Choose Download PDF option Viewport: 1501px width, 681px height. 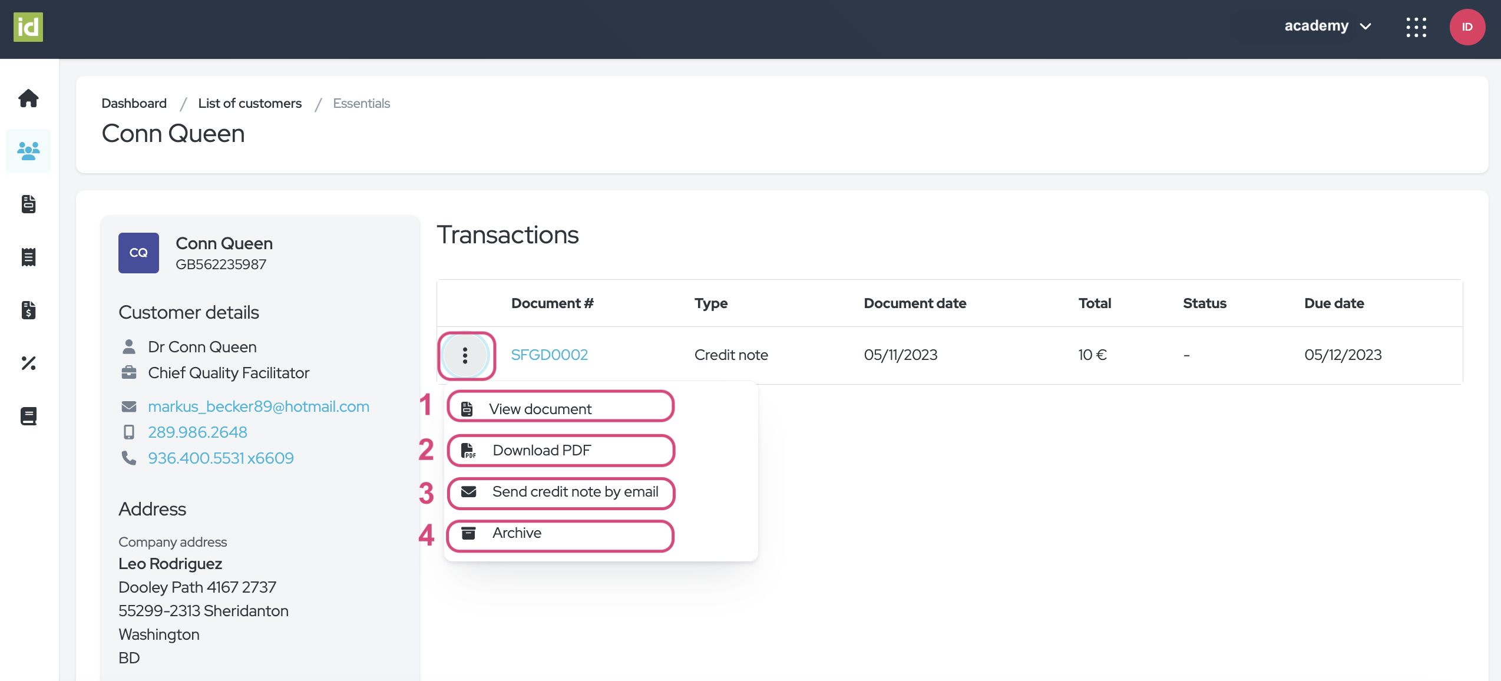tap(541, 451)
